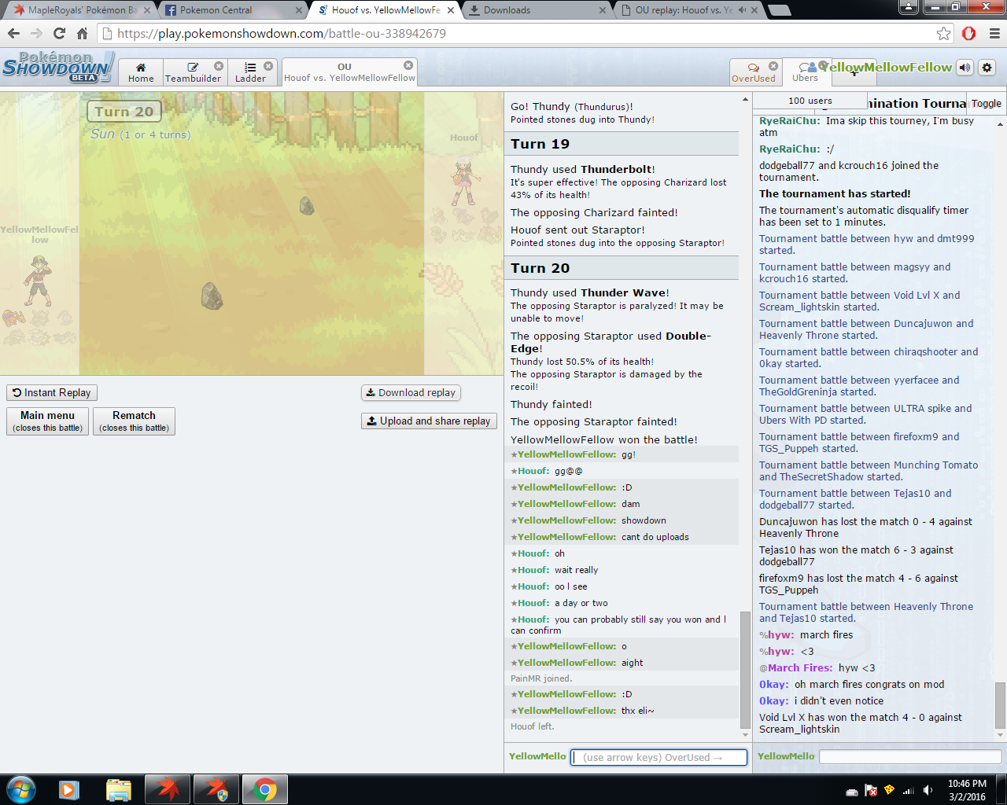Focus the battle chat input box

658,757
